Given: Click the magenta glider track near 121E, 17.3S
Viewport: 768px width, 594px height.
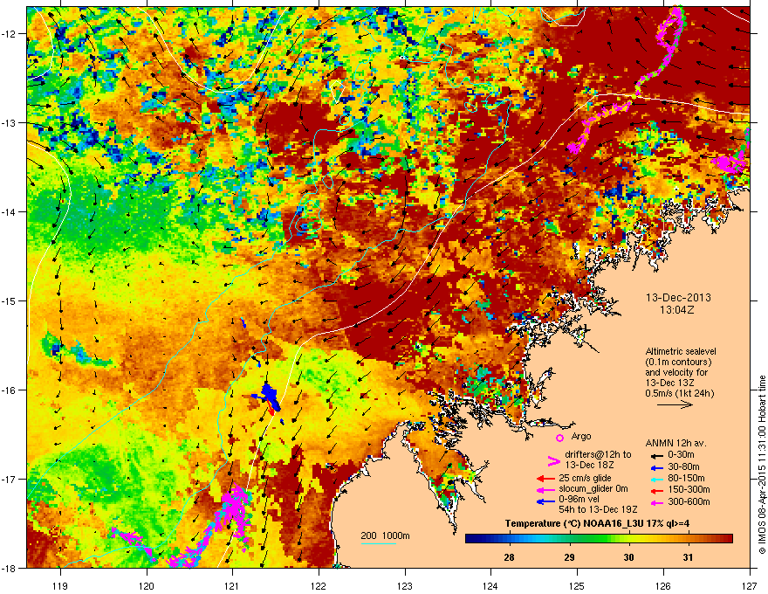Looking at the screenshot, I should pos(236,509).
